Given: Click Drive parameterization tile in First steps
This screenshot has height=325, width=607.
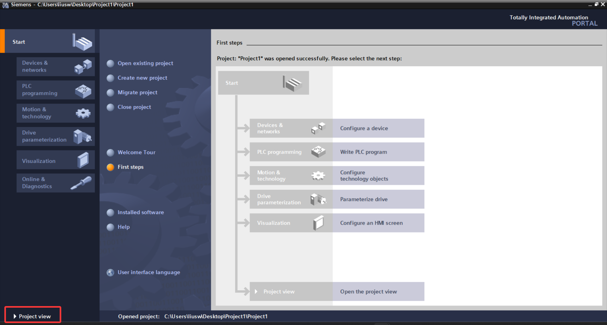Looking at the screenshot, I should pyautogui.click(x=291, y=199).
